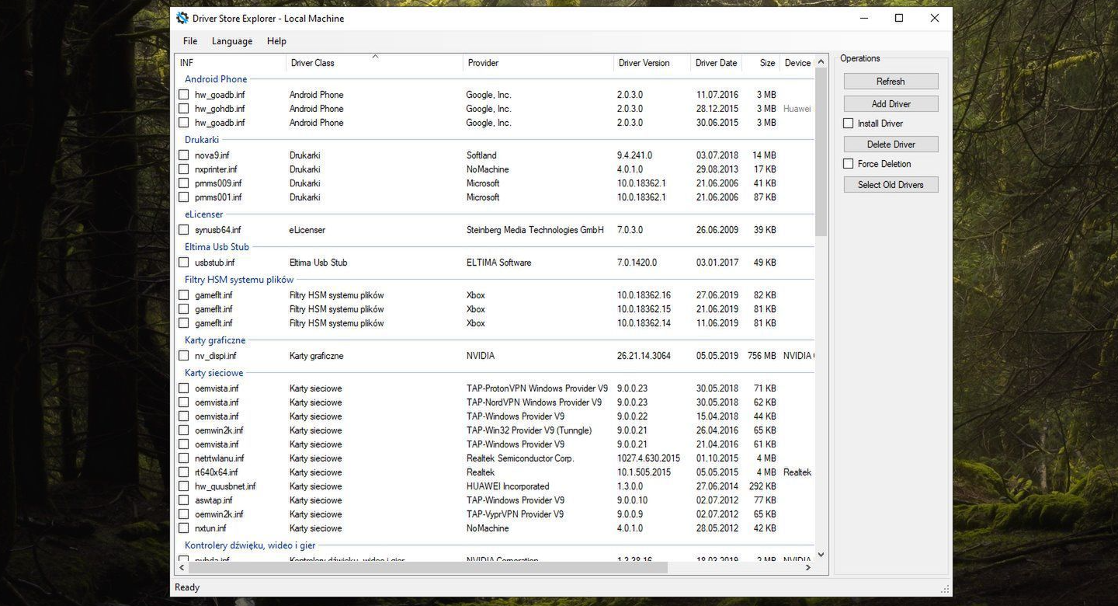Click the 756 MB size cell
Viewport: 1118px width, 606px height.
(762, 356)
